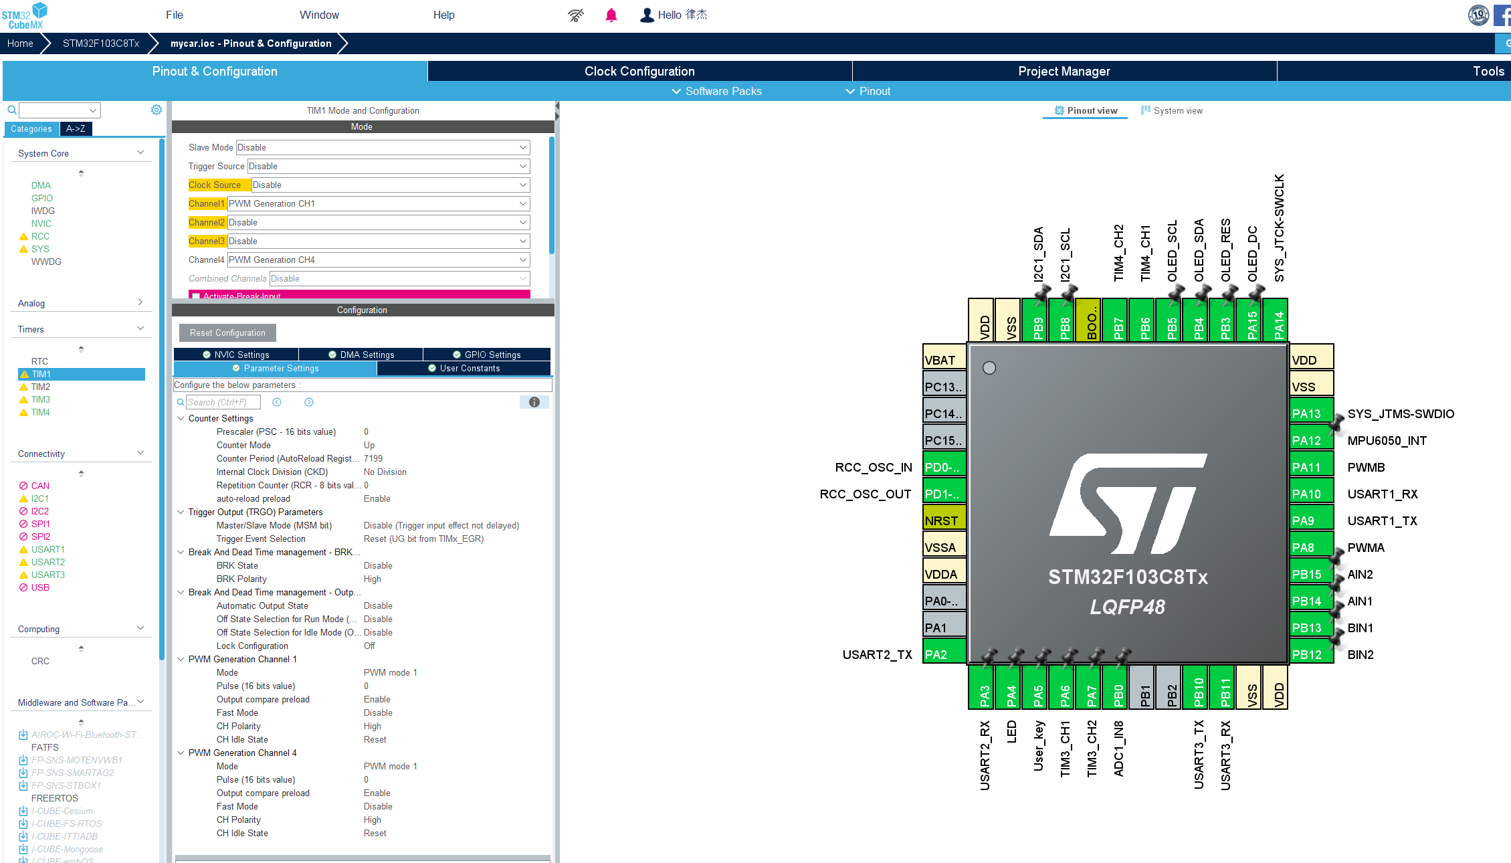Click the parameter search field
The width and height of the screenshot is (1511, 863).
[223, 402]
